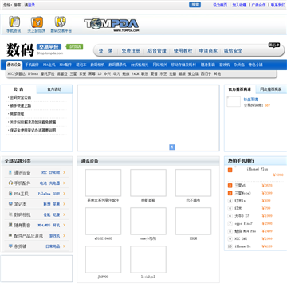Click the 通讯设备 phone category icon

pos(10,172)
